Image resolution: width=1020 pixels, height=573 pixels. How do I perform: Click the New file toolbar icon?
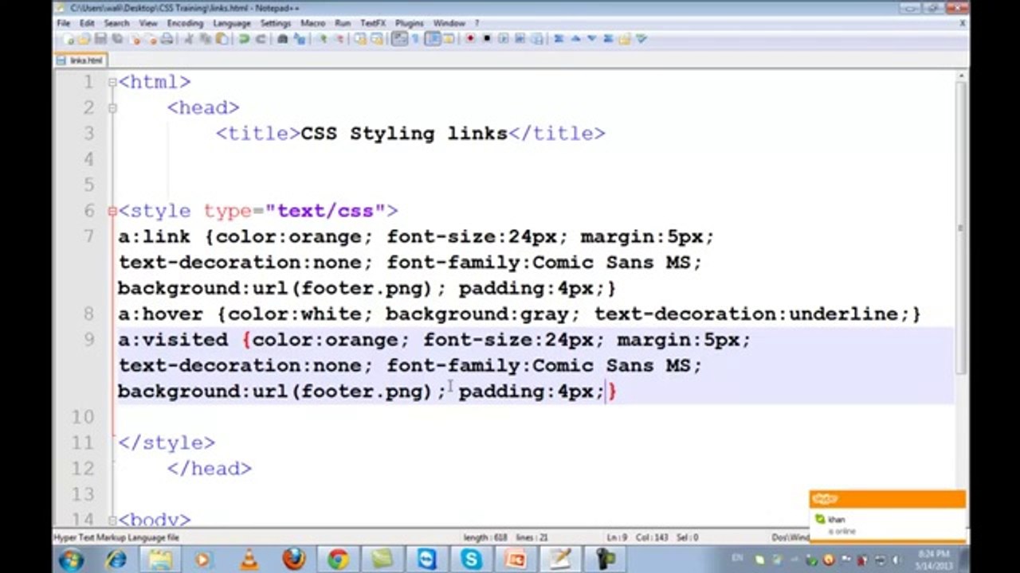point(69,39)
